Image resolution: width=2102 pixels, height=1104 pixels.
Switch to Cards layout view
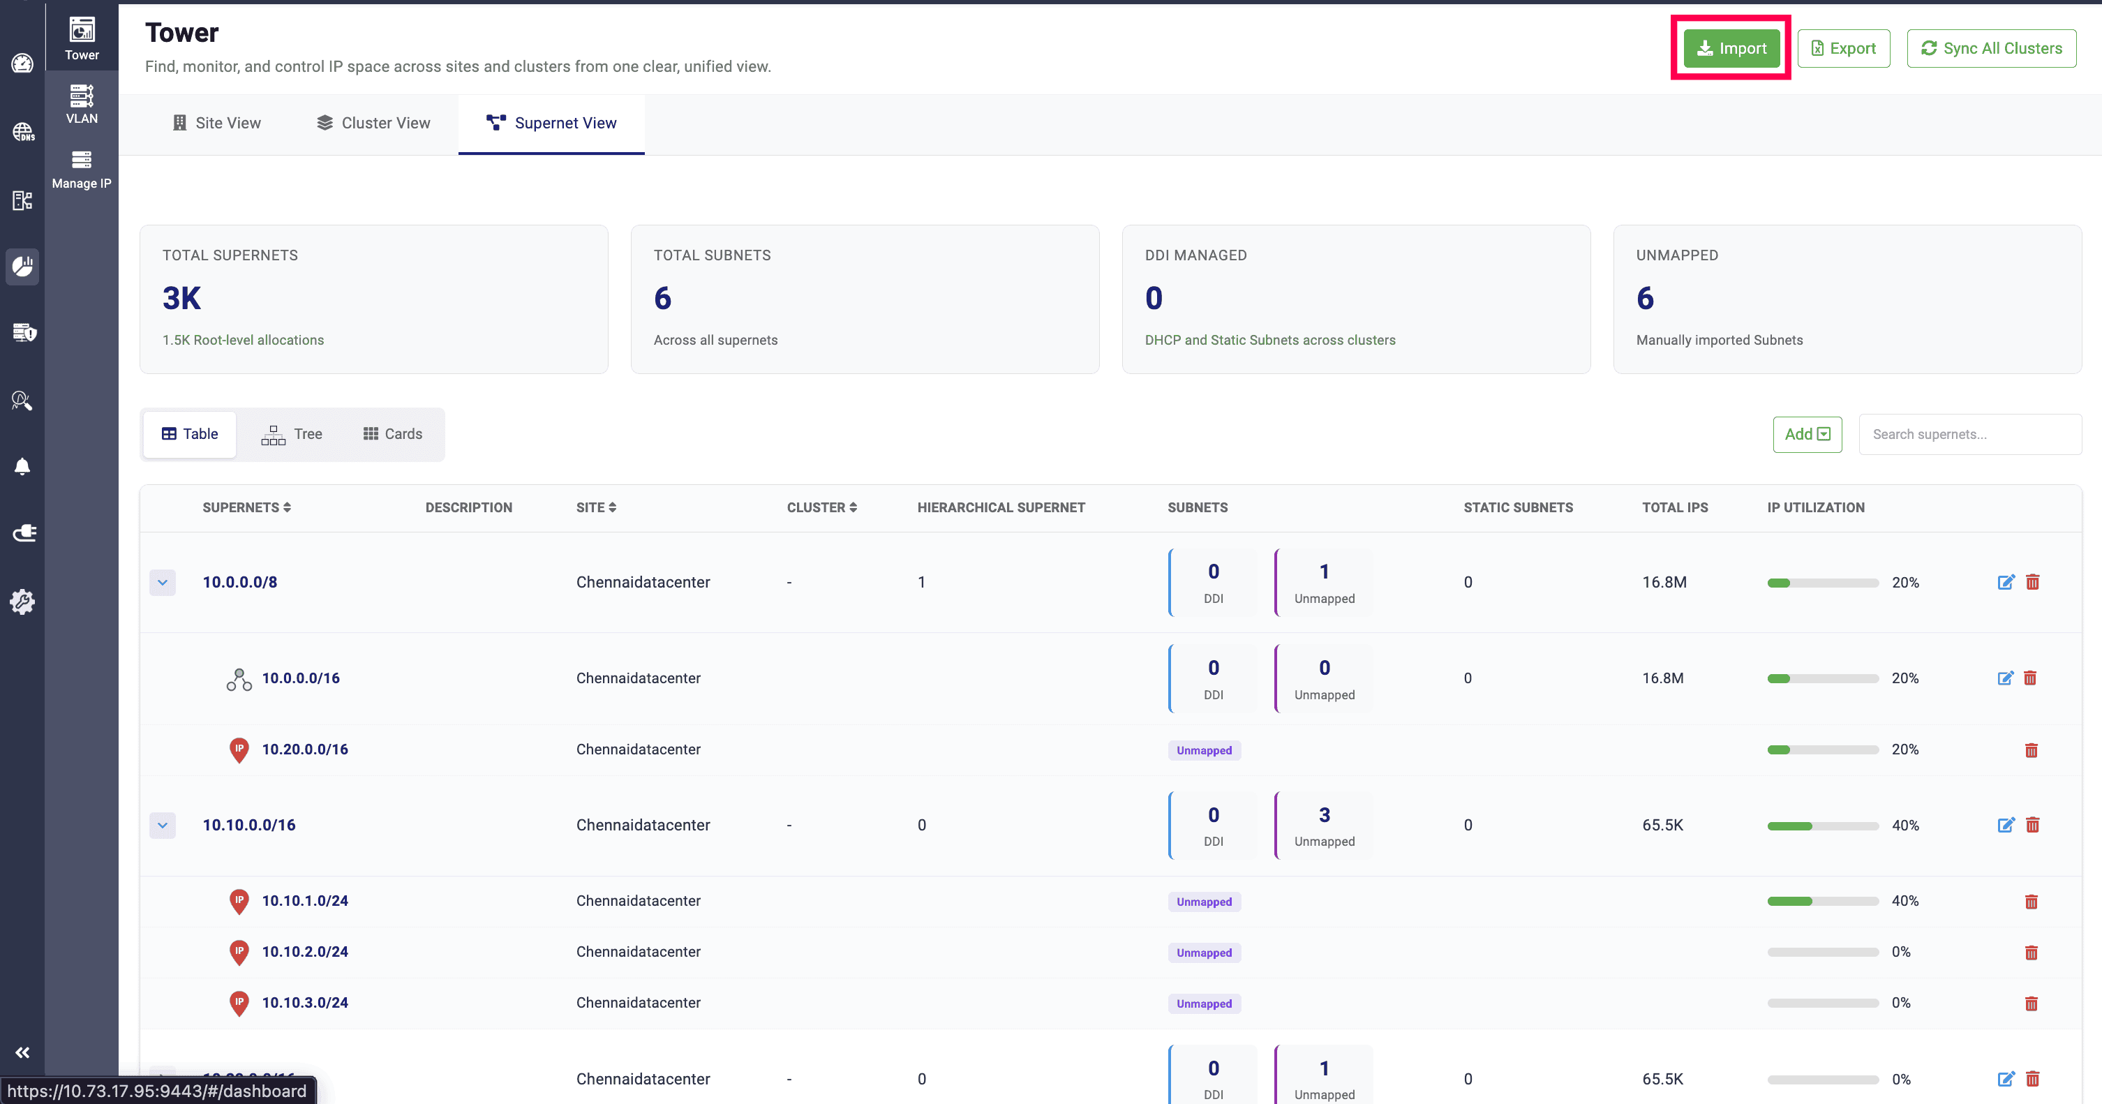(x=392, y=434)
